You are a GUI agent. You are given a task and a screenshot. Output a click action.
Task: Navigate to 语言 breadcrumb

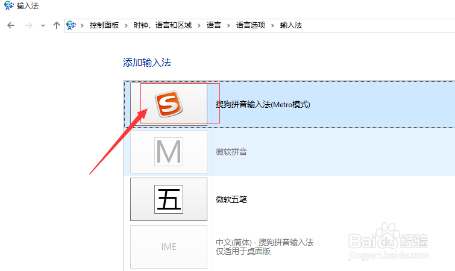tap(214, 25)
